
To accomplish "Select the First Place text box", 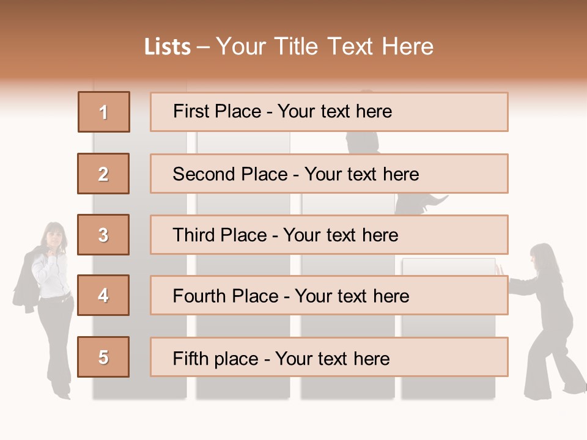I will tap(329, 112).
